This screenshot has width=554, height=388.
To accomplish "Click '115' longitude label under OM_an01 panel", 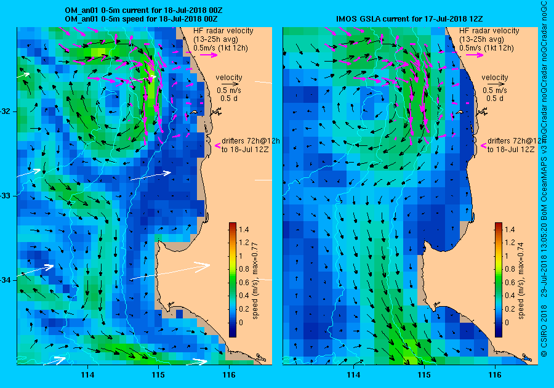I will tap(158, 375).
